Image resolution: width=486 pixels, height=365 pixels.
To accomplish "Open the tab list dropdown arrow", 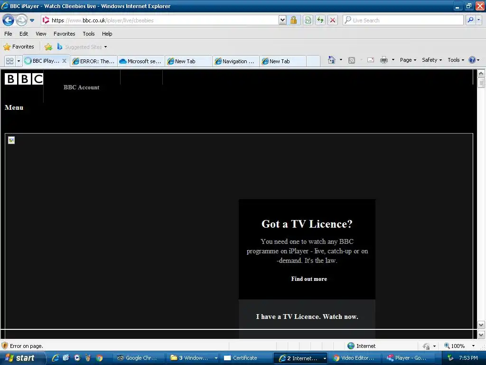I will (19, 61).
